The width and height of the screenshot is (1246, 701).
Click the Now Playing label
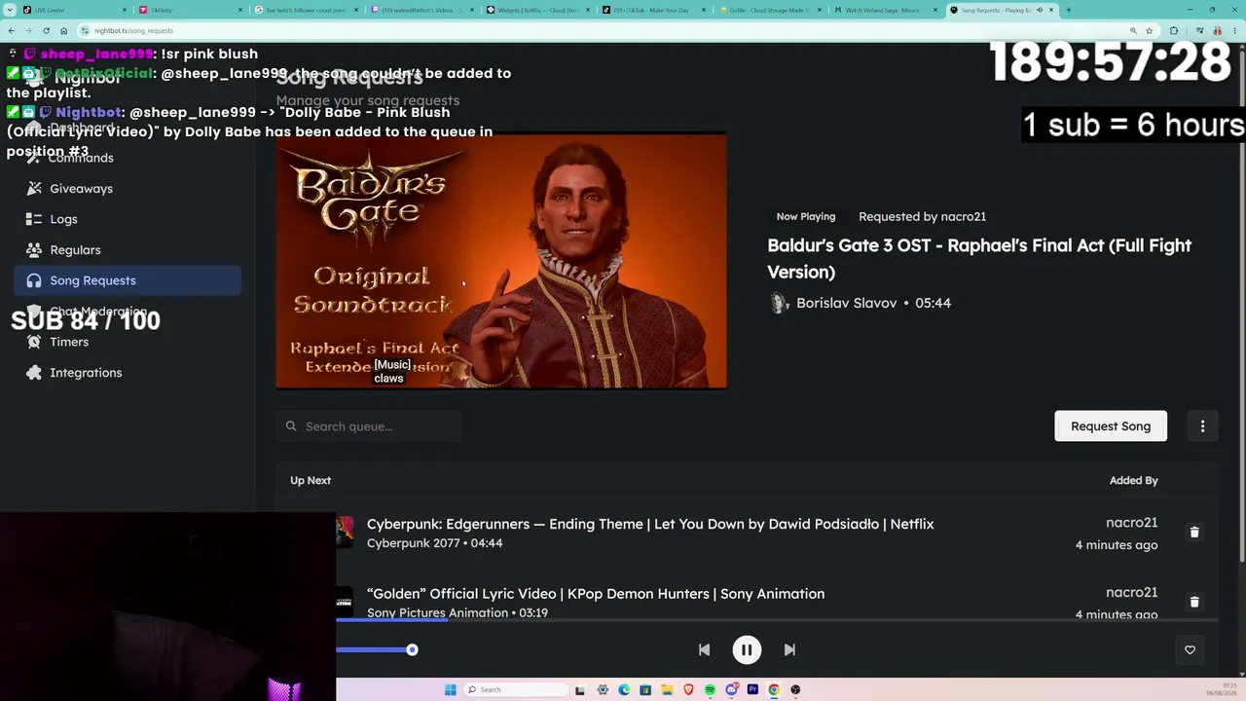(x=806, y=216)
